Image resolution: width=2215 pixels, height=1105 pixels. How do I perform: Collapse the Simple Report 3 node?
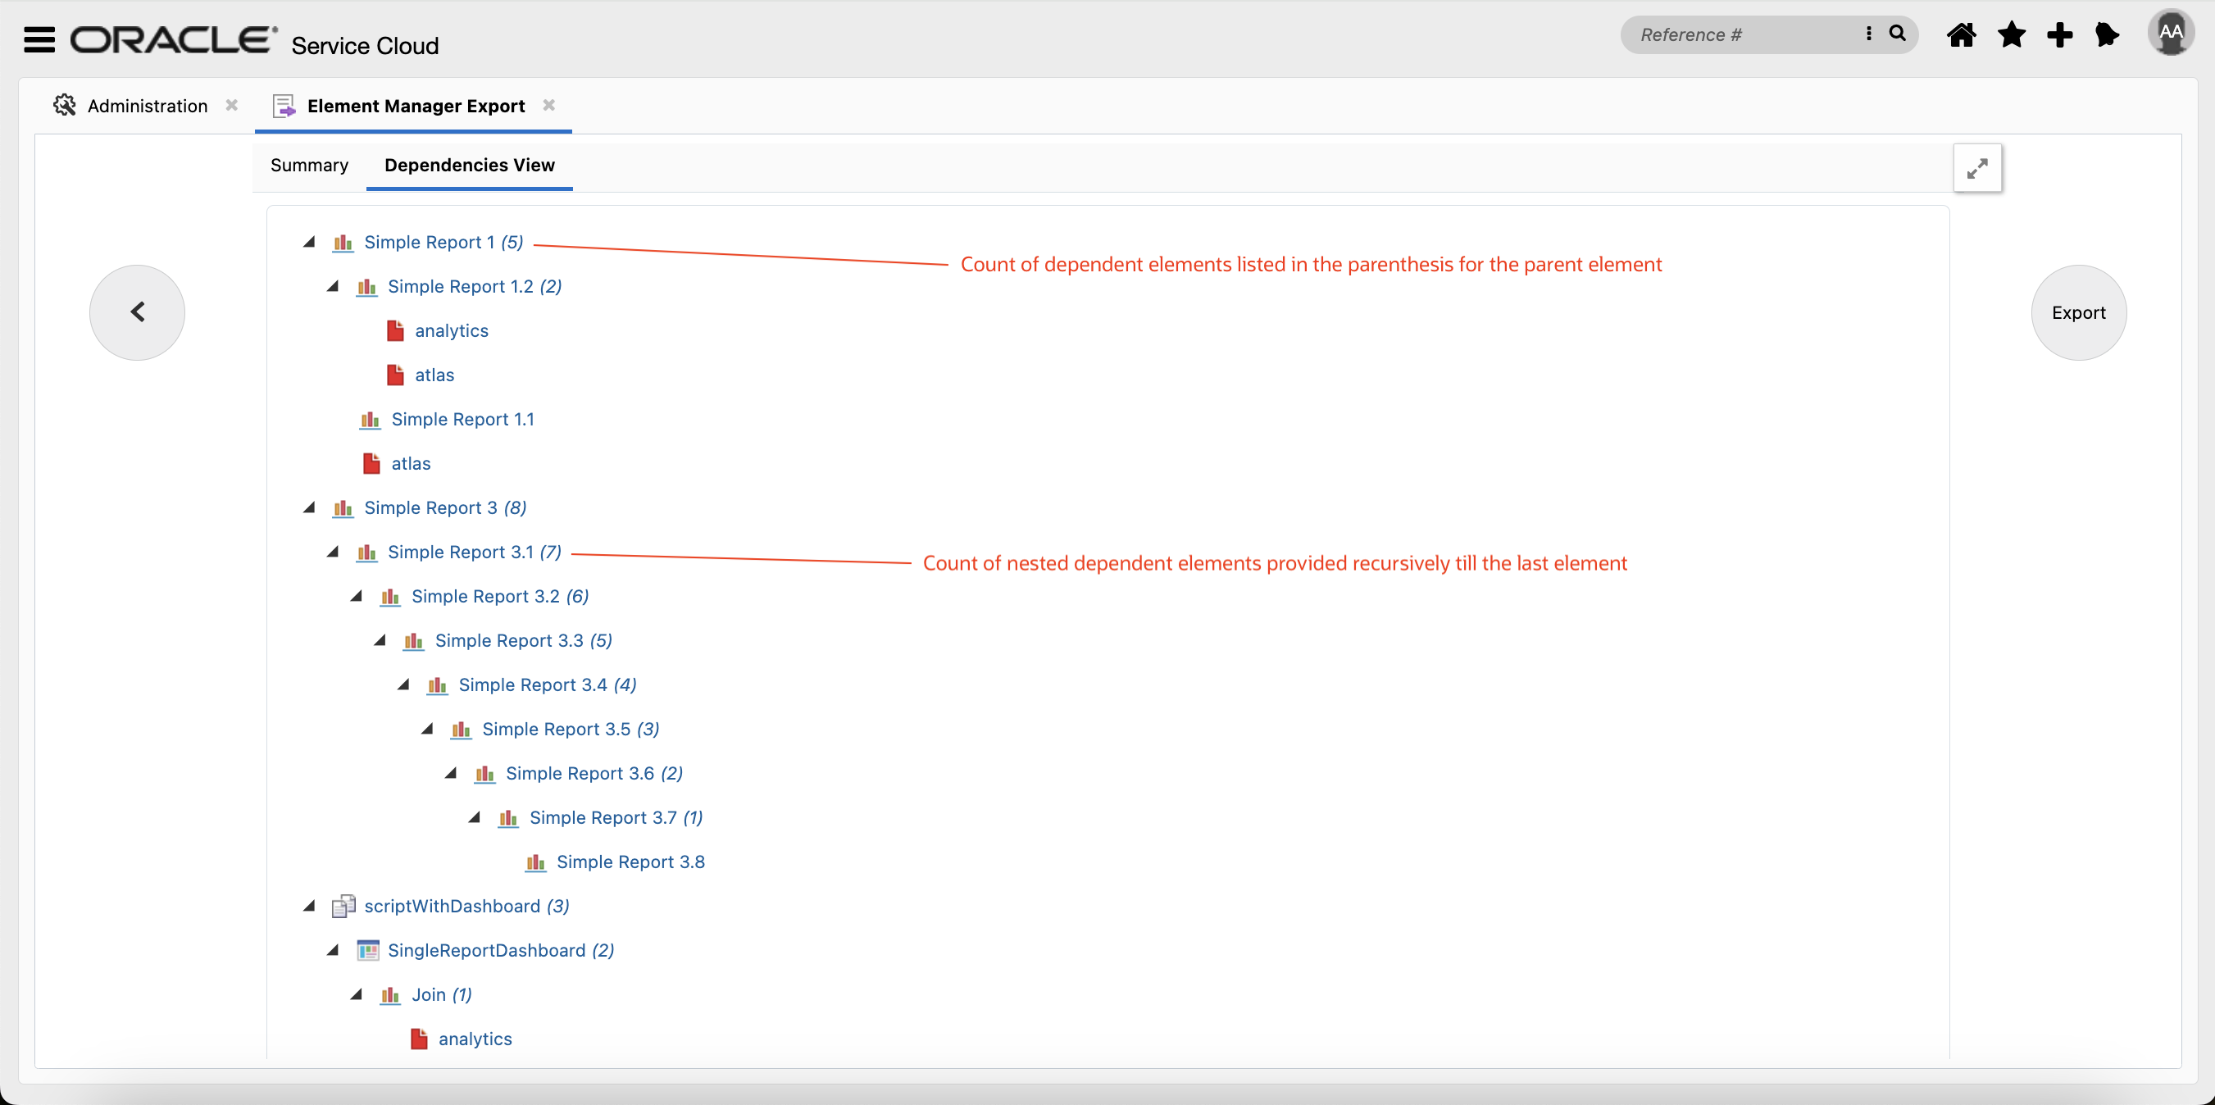click(310, 507)
